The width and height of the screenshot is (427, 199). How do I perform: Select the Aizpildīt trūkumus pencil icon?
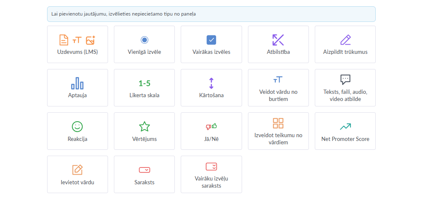click(x=345, y=40)
